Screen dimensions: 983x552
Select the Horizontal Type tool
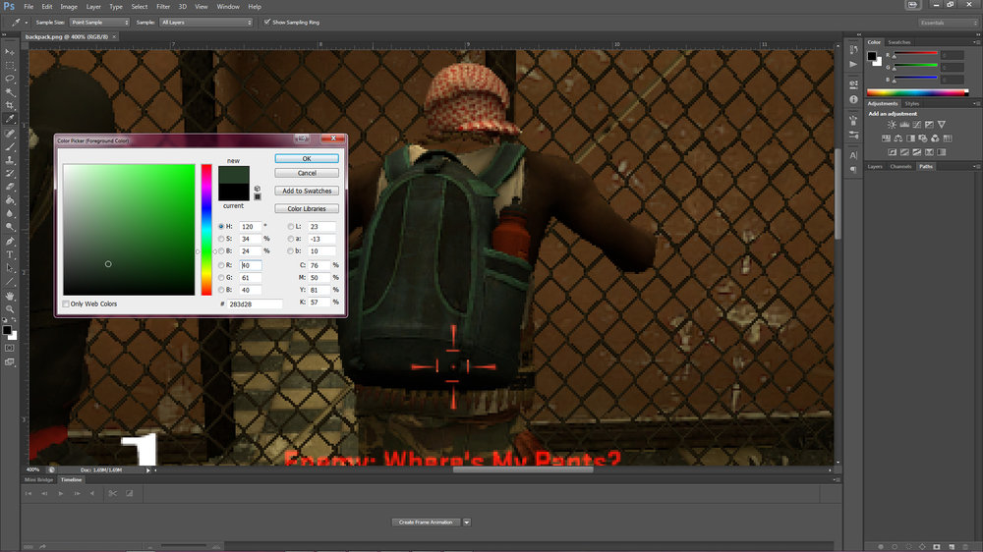click(10, 255)
